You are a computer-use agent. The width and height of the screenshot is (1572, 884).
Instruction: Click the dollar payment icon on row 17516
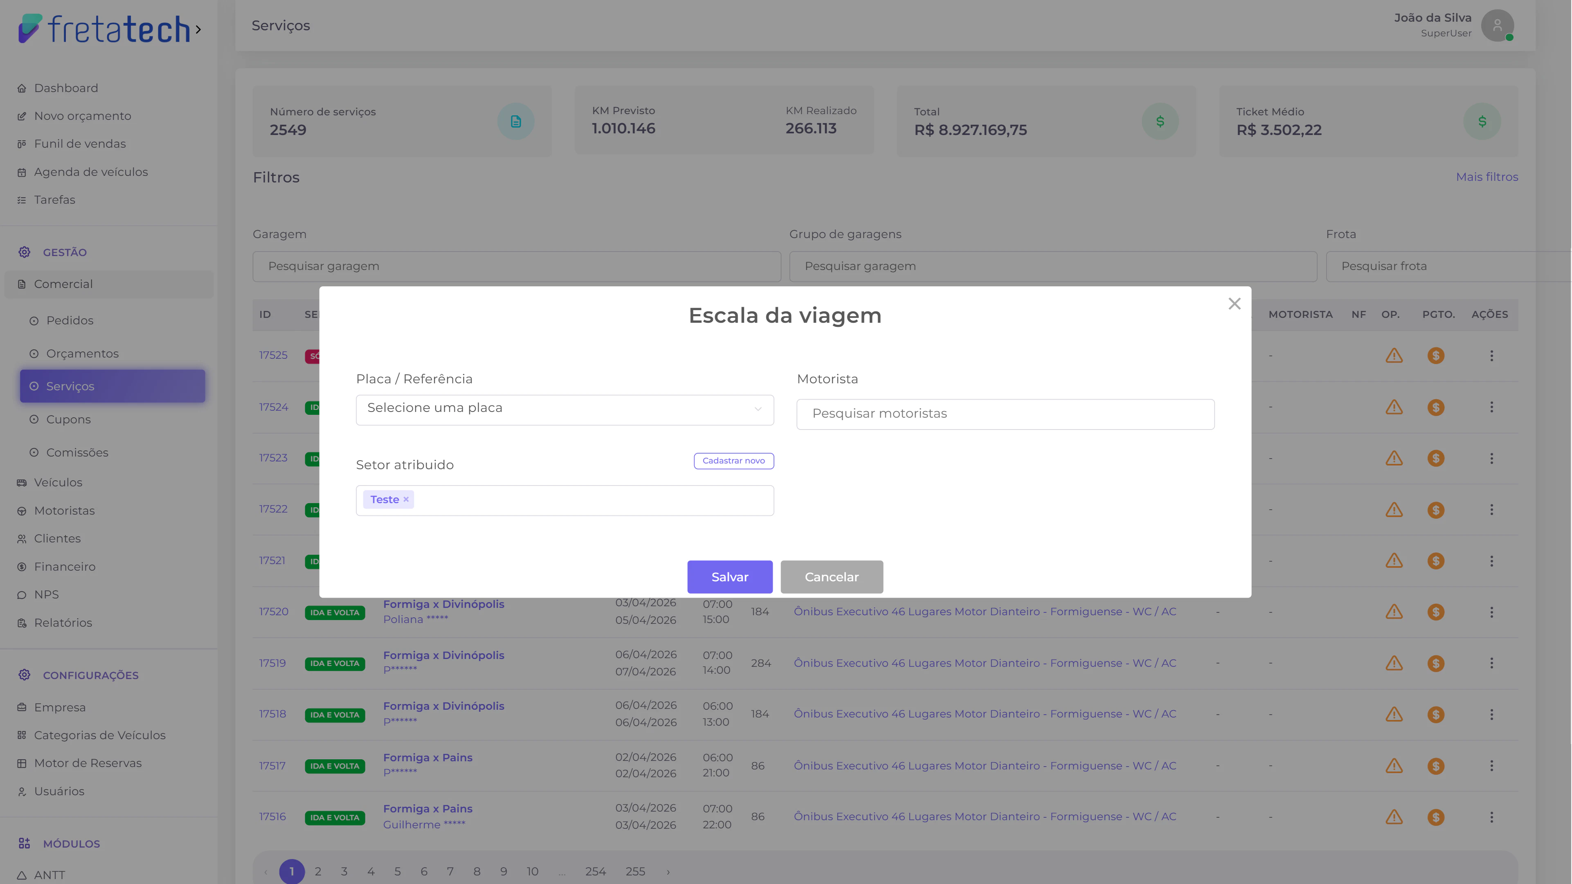tap(1437, 817)
